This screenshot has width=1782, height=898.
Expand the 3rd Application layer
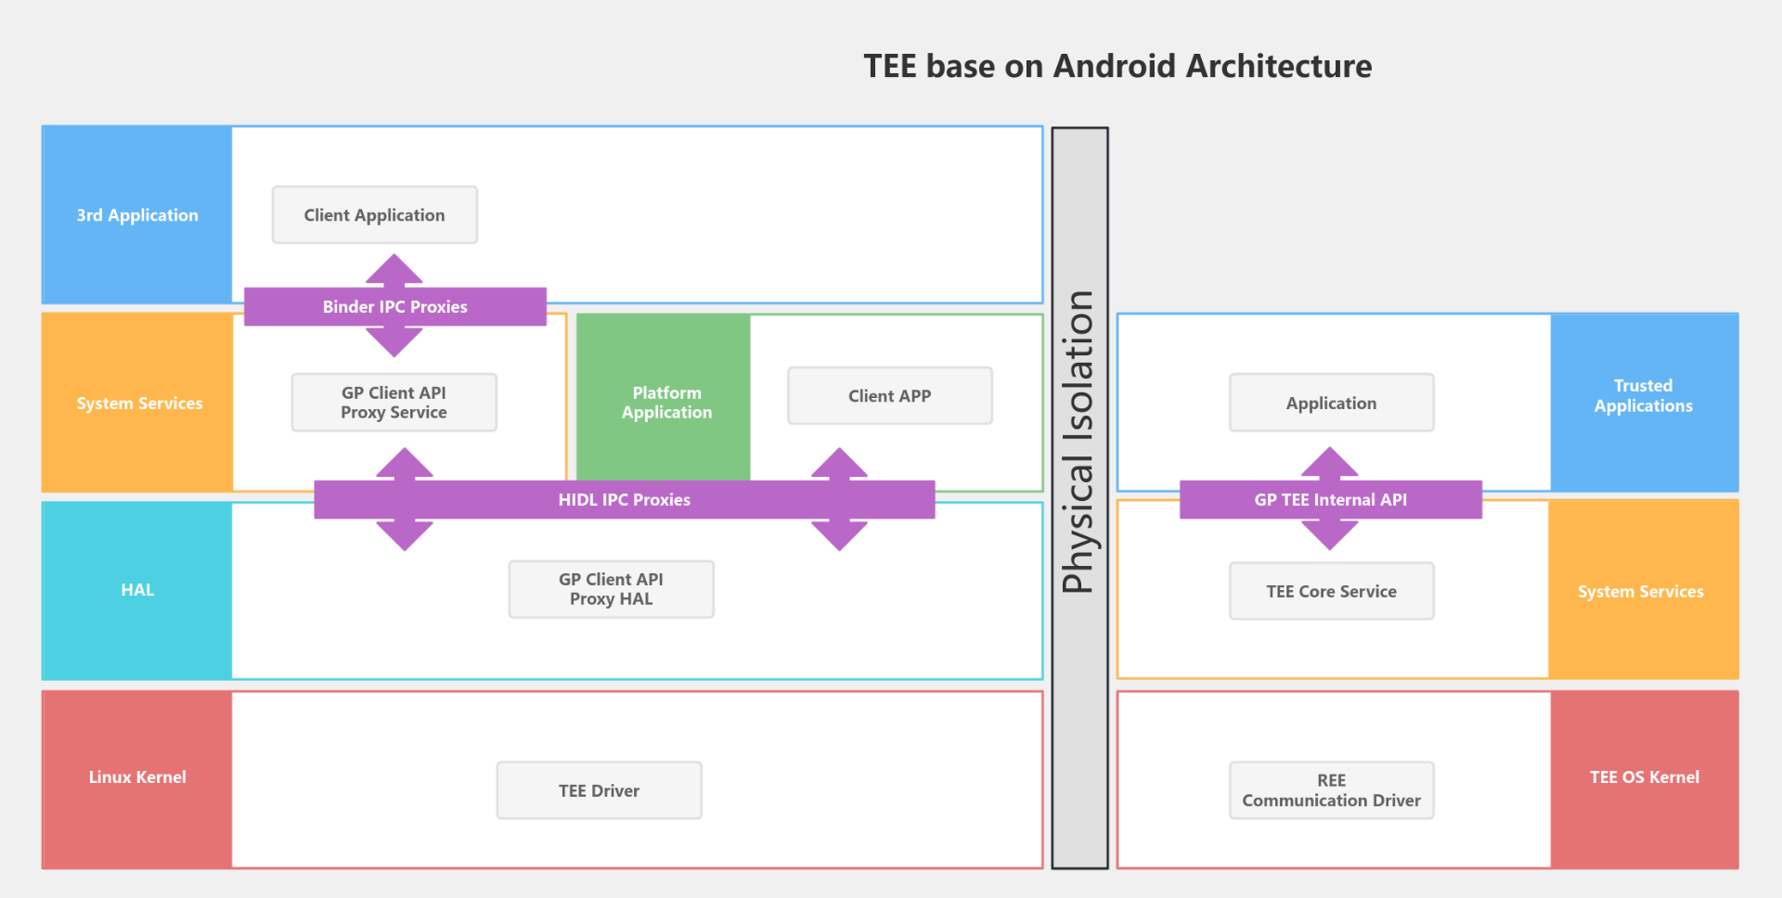click(x=136, y=214)
